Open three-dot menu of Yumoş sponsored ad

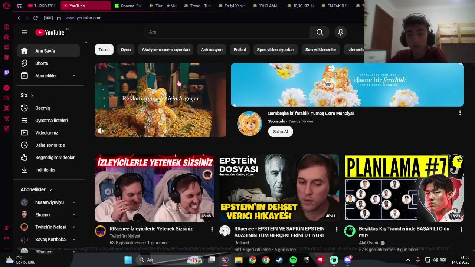click(460, 113)
